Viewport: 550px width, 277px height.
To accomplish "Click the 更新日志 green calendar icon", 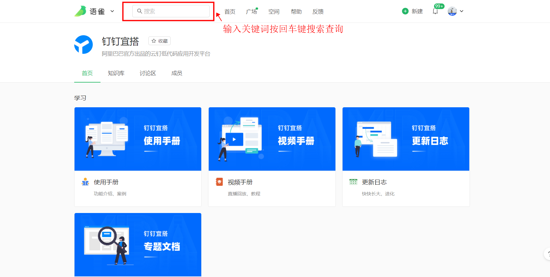I will click(x=353, y=182).
